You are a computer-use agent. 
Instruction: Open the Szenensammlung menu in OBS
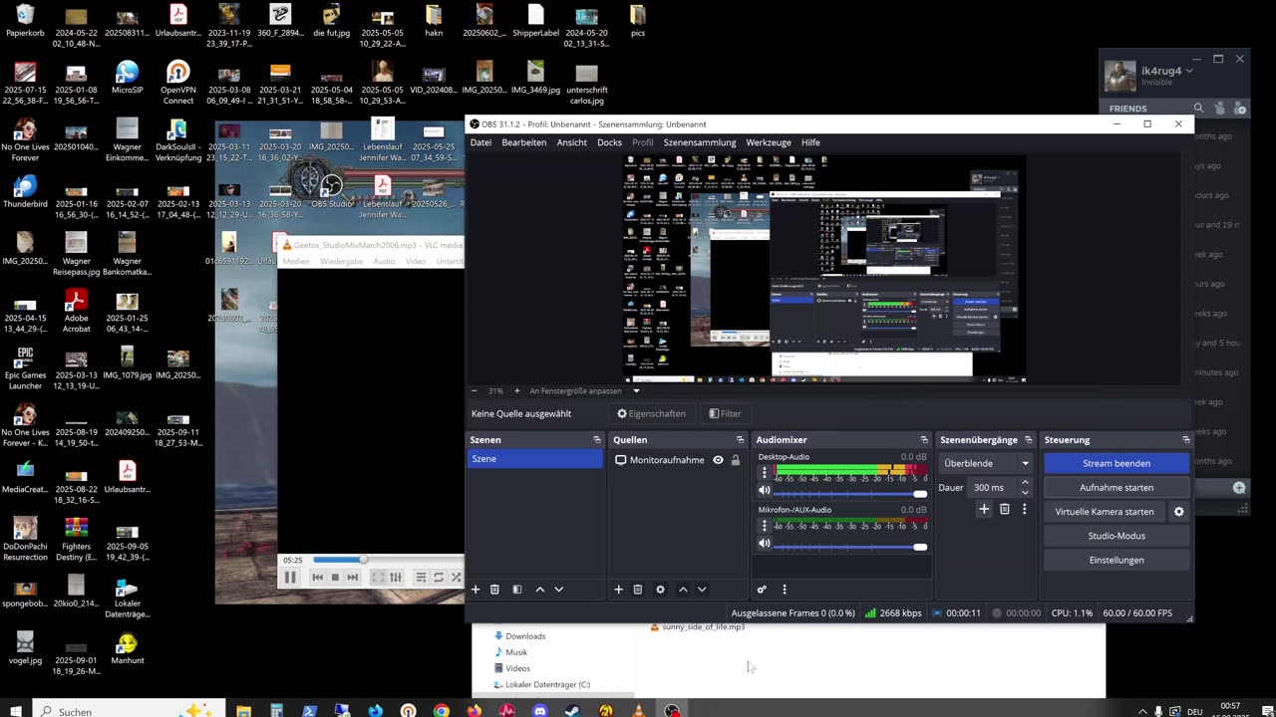700,142
